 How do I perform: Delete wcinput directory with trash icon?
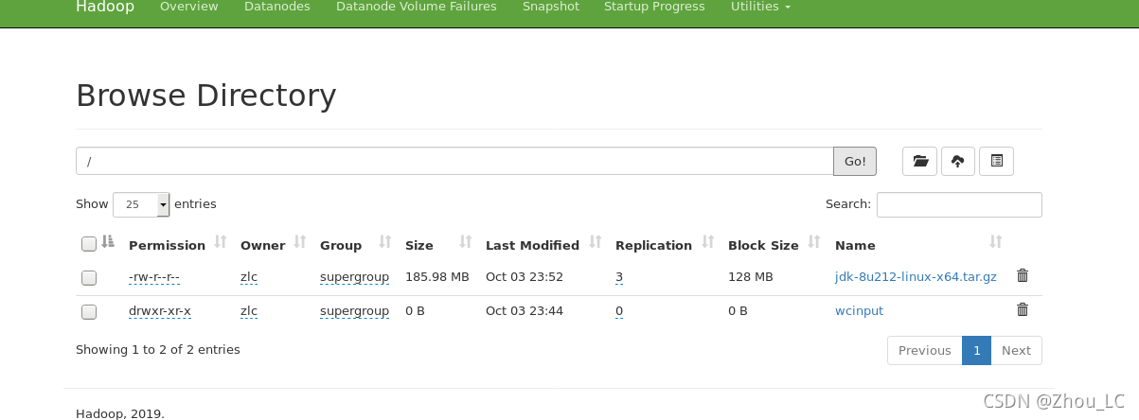pyautogui.click(x=1023, y=310)
